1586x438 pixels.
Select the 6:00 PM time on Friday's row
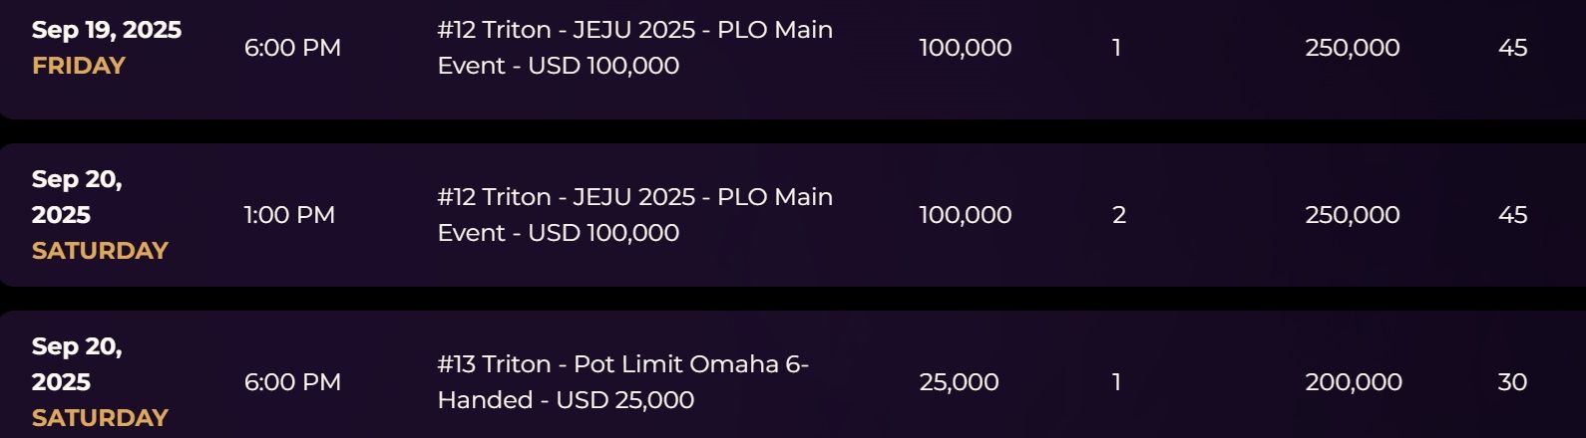[292, 48]
